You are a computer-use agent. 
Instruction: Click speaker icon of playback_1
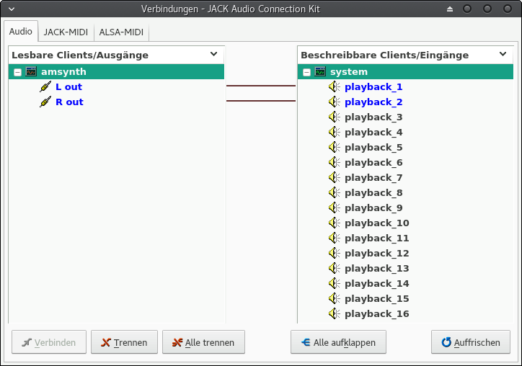coord(335,86)
